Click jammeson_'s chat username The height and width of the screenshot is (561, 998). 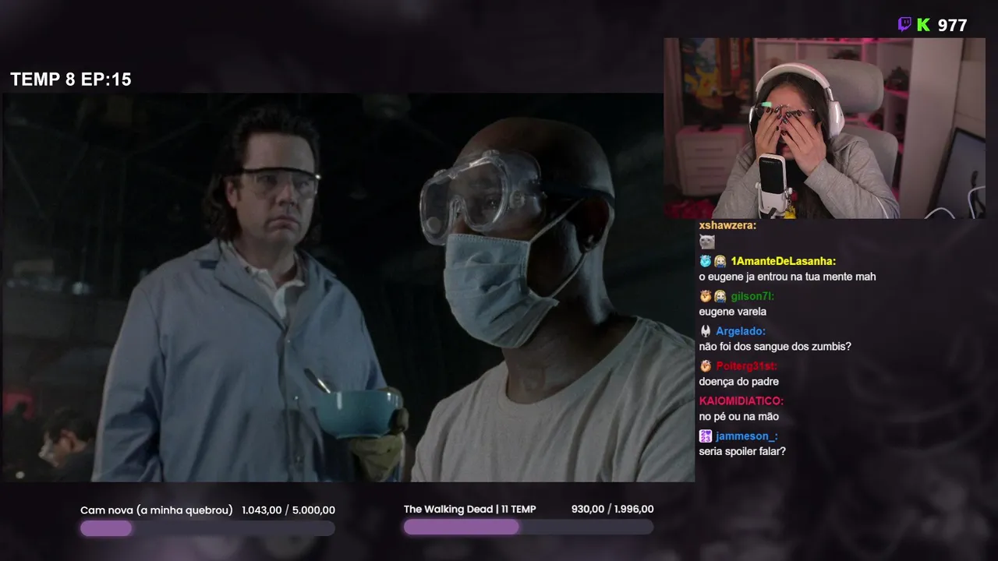click(x=747, y=436)
